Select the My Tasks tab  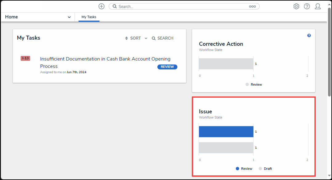(89, 17)
